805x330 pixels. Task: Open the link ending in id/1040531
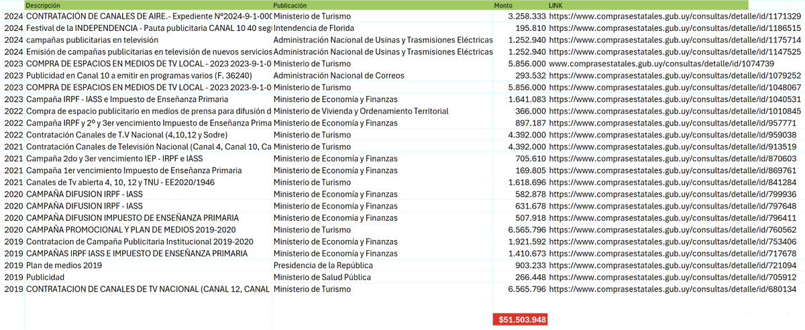coord(675,99)
